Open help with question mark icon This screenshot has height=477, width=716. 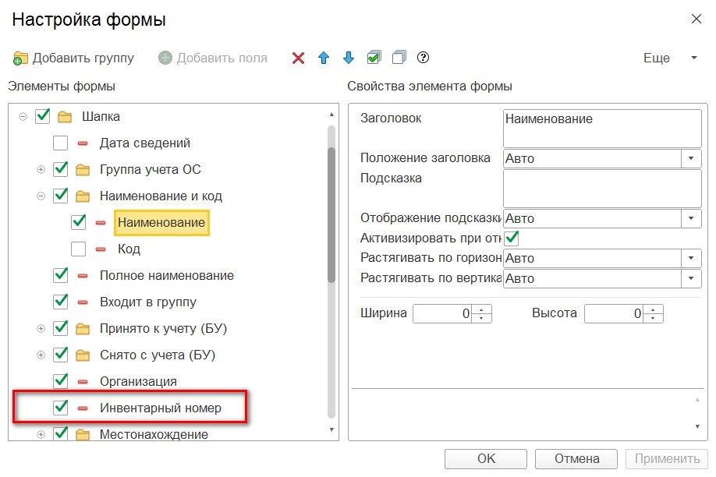423,58
